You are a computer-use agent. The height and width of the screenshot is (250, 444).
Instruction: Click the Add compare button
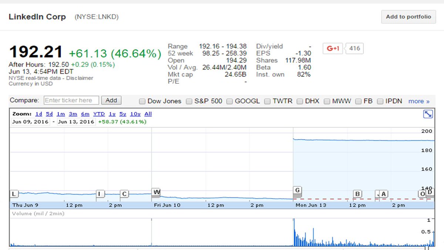click(111, 100)
